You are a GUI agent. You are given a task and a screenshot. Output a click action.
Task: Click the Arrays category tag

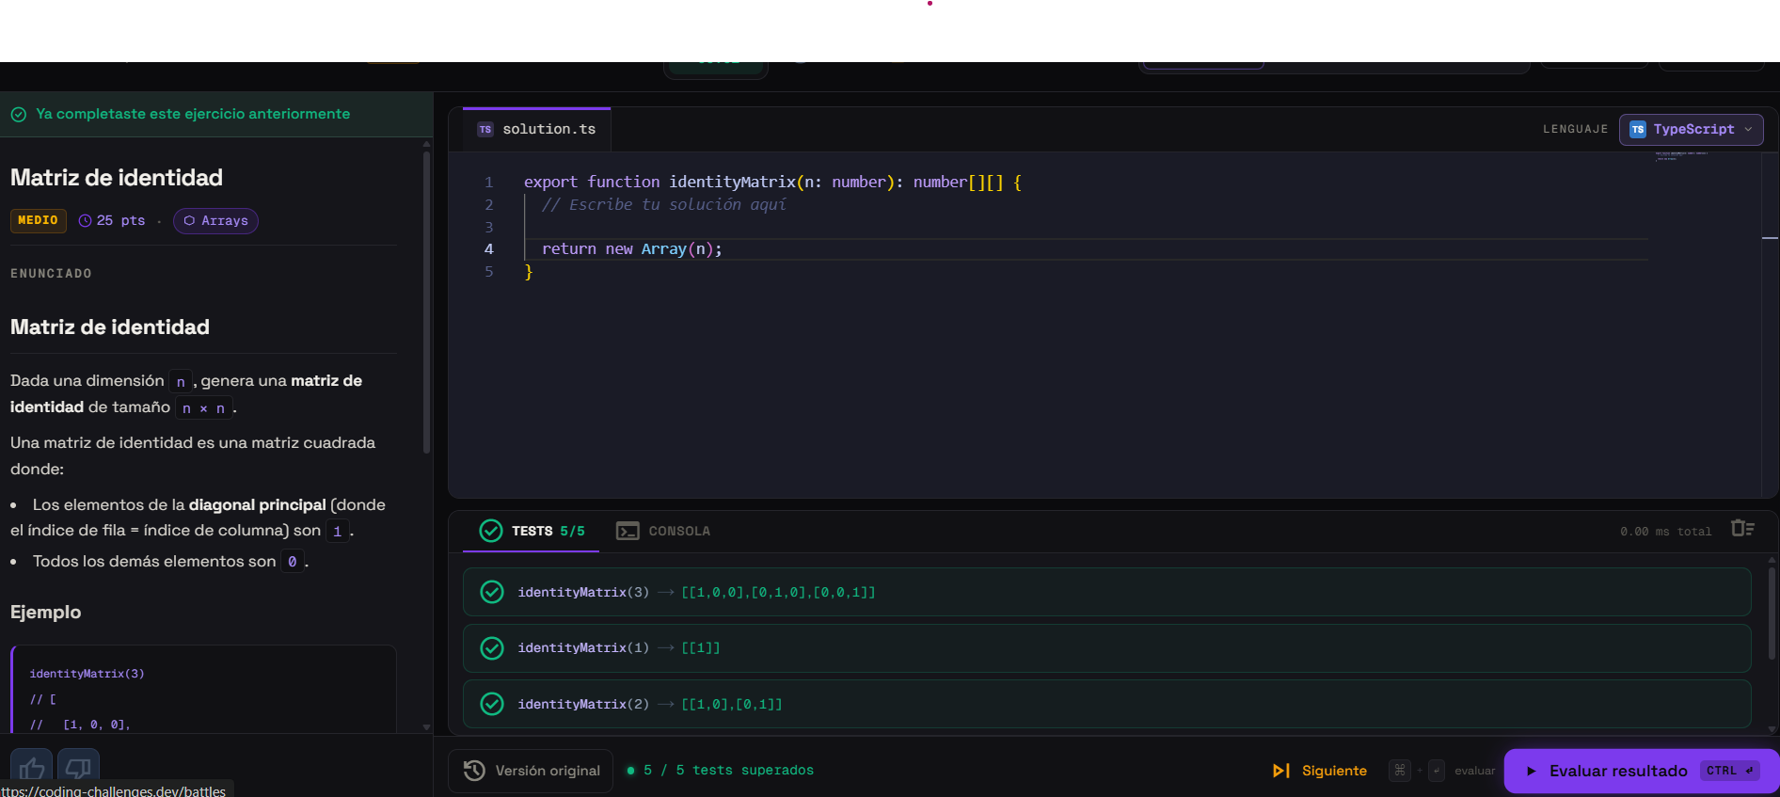tap(215, 220)
